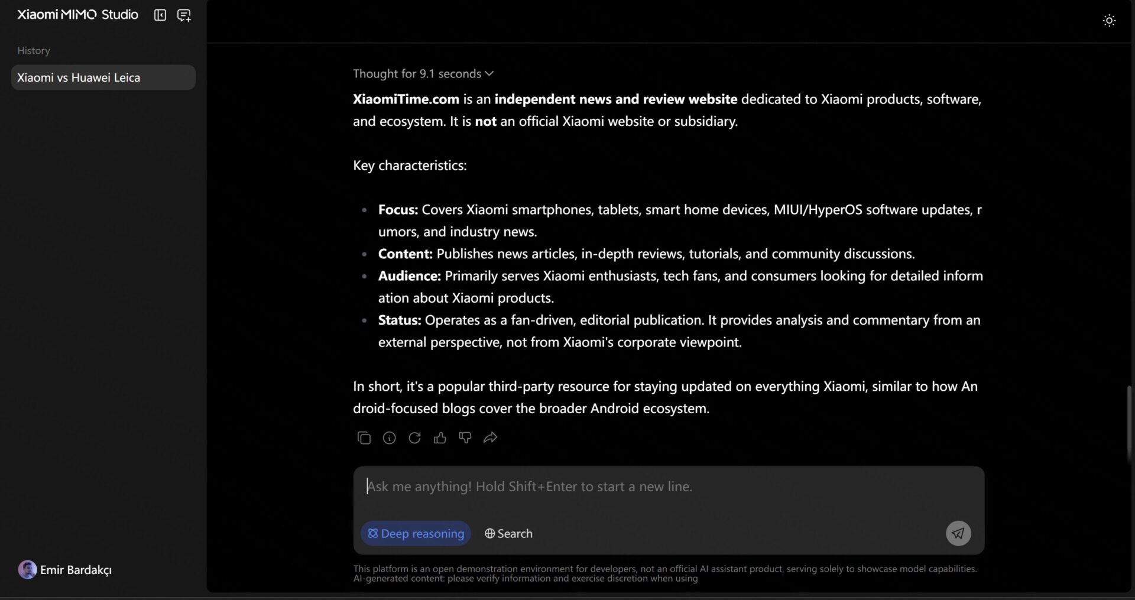Collapse the History sidebar
Screen dimensions: 1135x600
click(x=160, y=15)
